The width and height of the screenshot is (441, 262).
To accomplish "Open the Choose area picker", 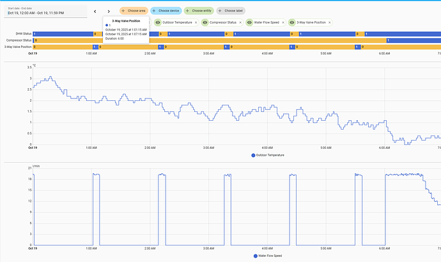I will click(x=134, y=11).
